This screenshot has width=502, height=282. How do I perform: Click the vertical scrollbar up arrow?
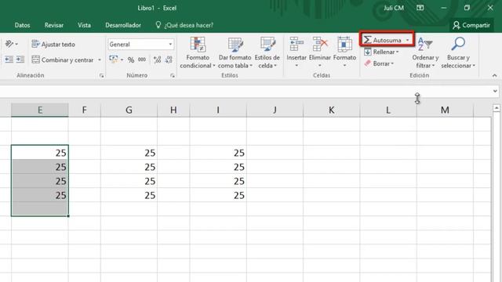coord(497,108)
